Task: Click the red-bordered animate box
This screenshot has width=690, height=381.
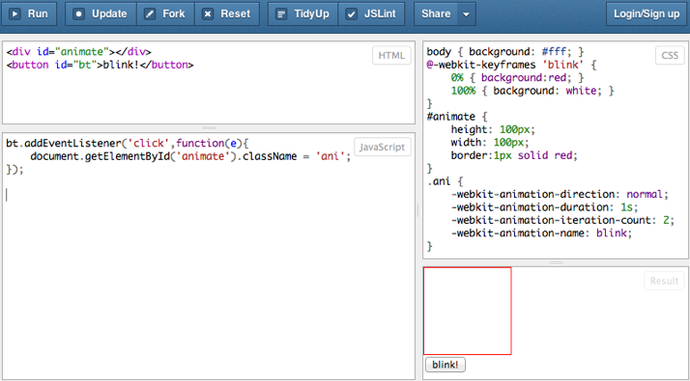Action: pos(468,311)
